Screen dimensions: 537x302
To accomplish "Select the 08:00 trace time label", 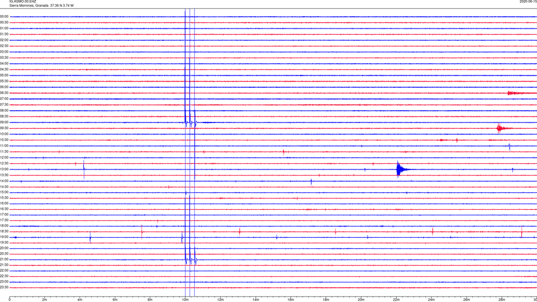I will tap(4, 110).
